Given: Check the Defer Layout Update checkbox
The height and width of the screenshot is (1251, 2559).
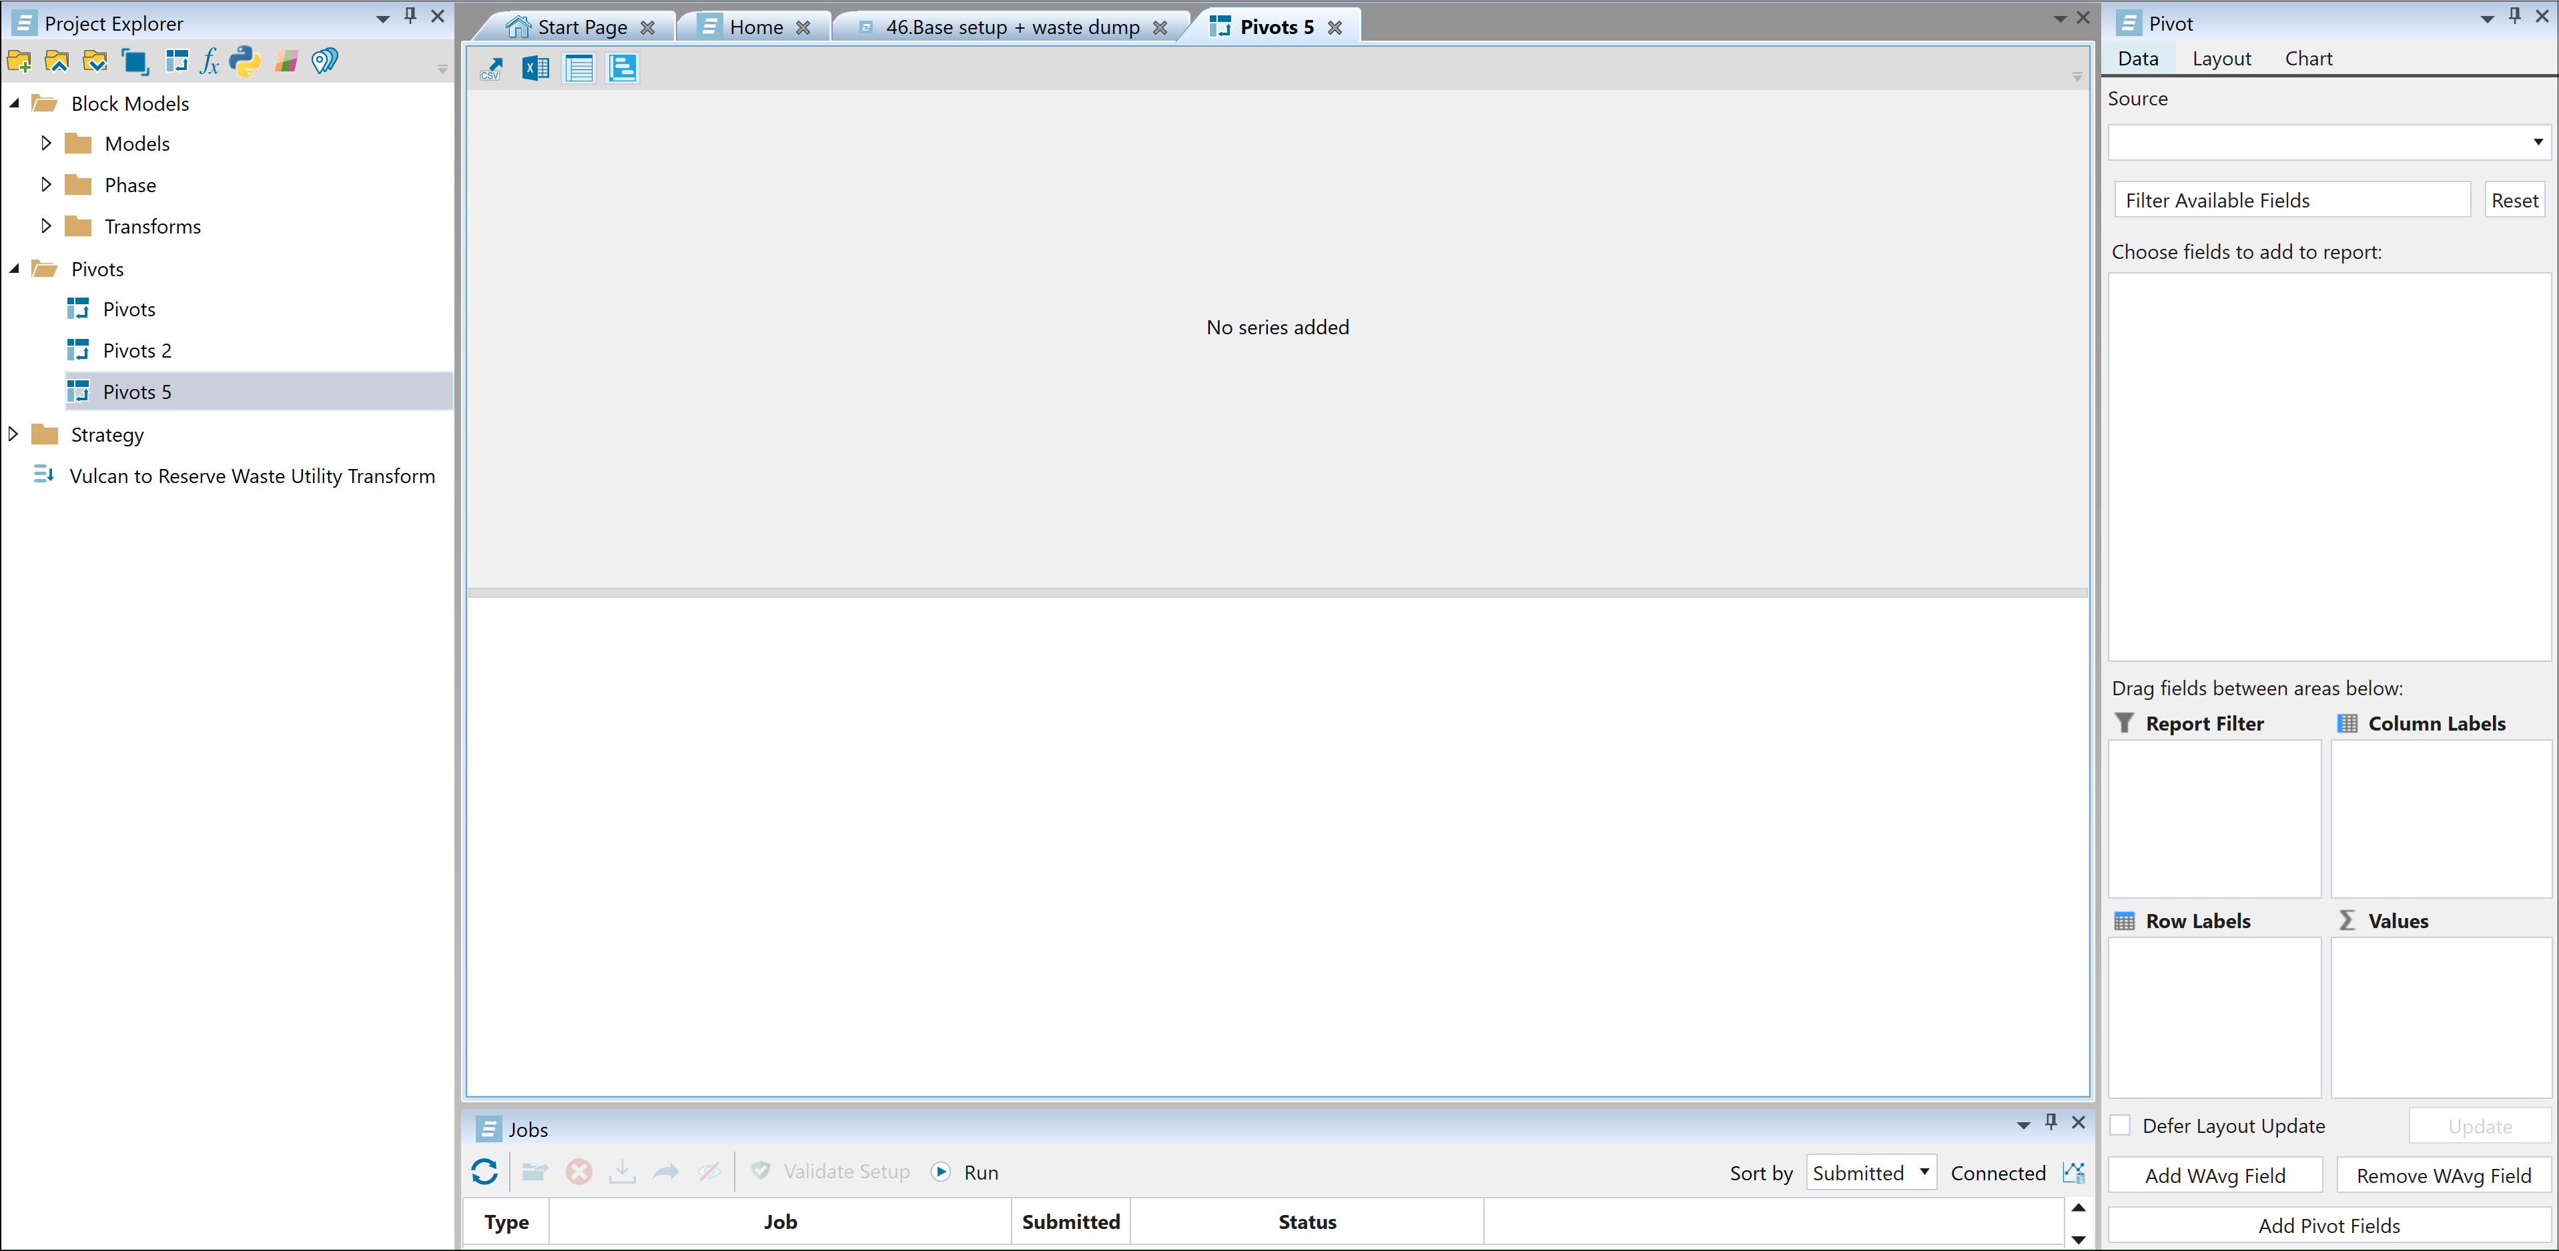Looking at the screenshot, I should click(2121, 1126).
